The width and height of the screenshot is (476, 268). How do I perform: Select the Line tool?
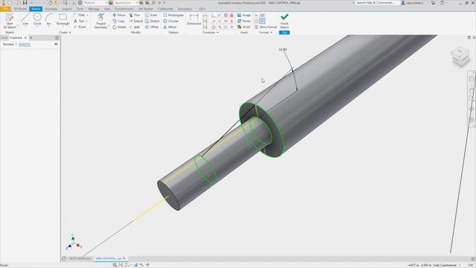coord(25,20)
